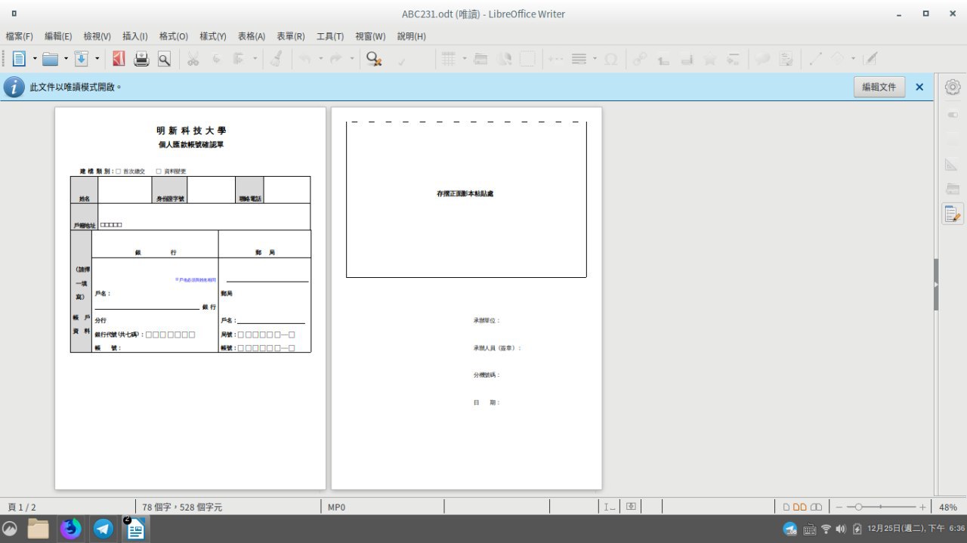967x543 pixels.
Task: Click the volume icon in system tray
Action: (x=841, y=529)
